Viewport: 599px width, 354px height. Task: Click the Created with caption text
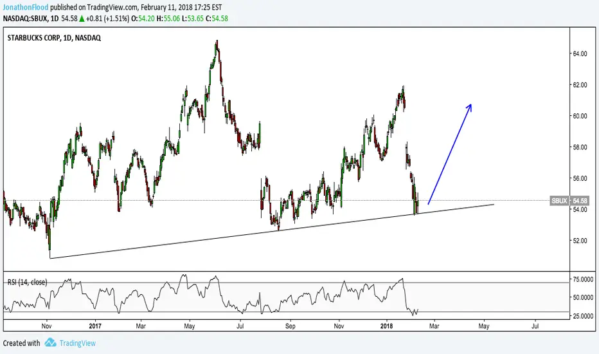(x=21, y=343)
